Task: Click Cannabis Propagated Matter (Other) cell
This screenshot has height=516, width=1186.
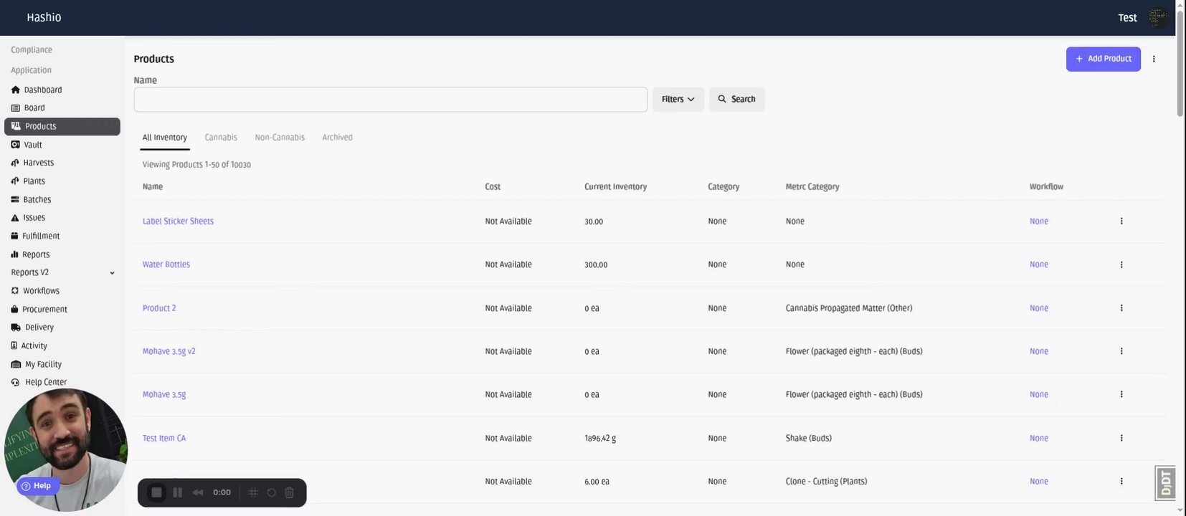Action: [x=849, y=308]
